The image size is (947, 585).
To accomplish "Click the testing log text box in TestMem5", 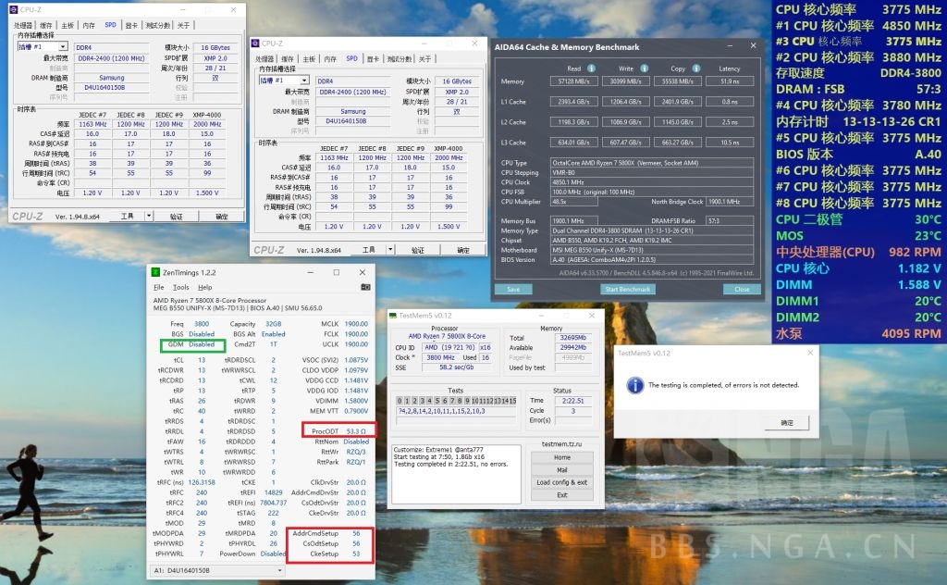I will [x=457, y=474].
